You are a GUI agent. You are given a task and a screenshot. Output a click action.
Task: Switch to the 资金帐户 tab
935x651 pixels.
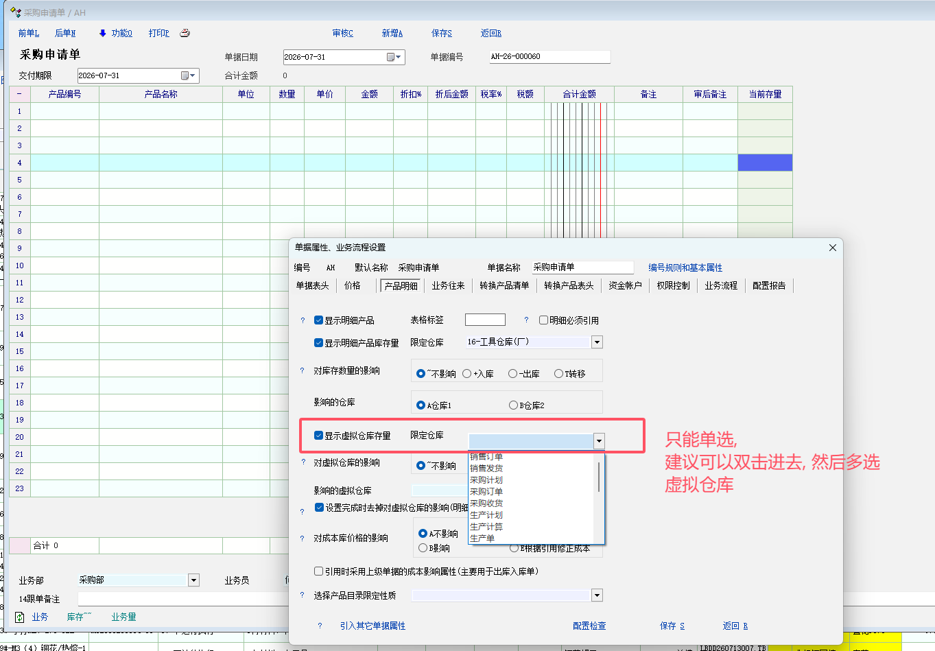click(626, 285)
